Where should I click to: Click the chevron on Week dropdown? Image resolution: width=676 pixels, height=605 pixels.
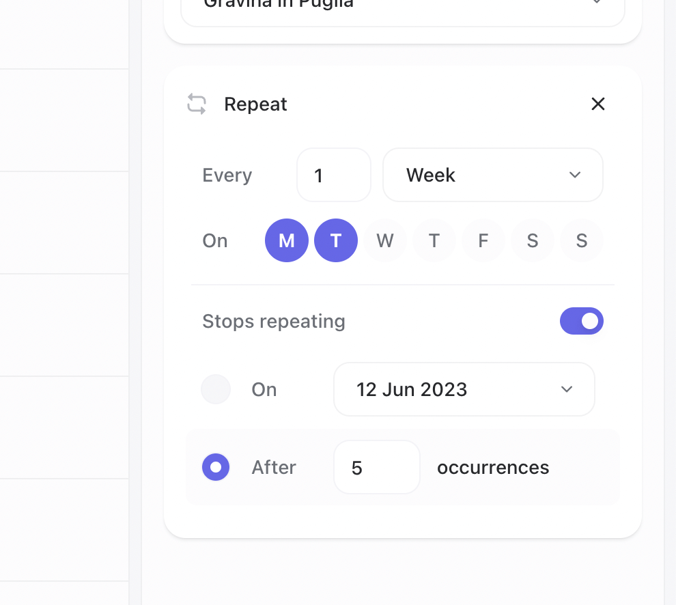click(x=575, y=175)
